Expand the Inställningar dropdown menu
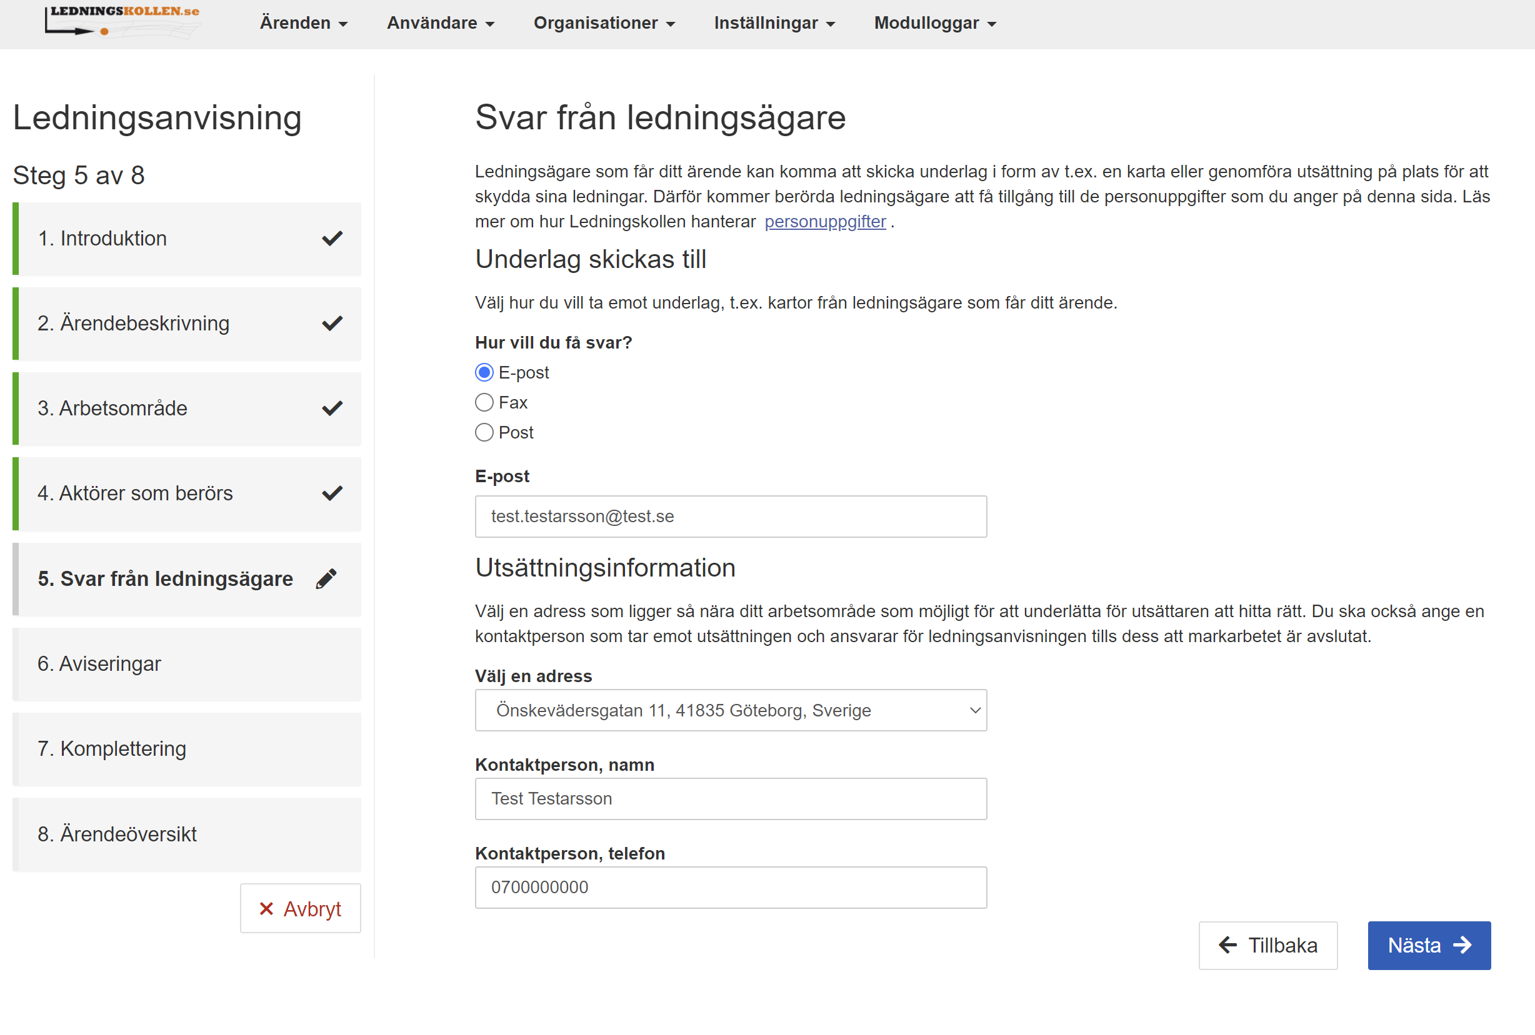The height and width of the screenshot is (1035, 1535). pyautogui.click(x=774, y=23)
